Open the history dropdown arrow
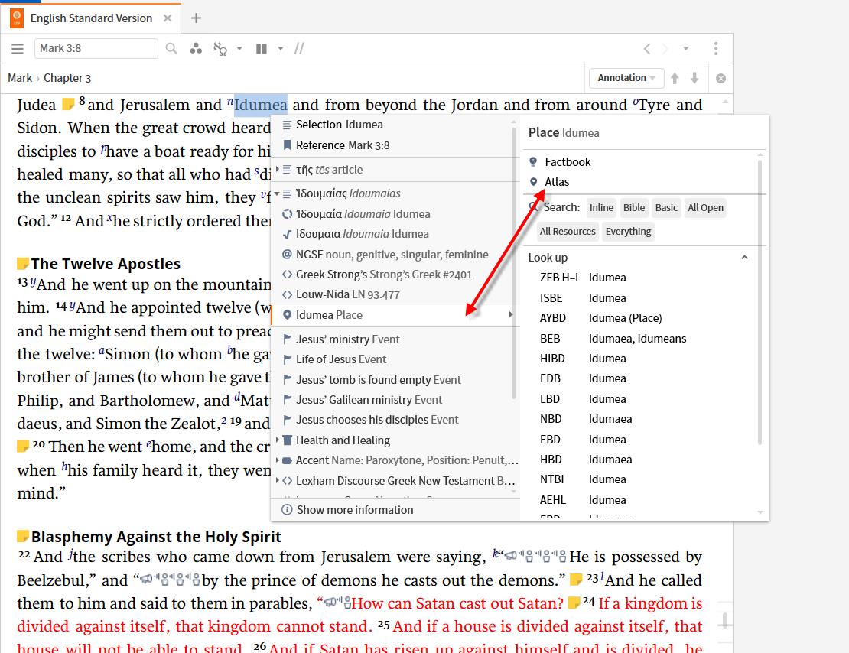The width and height of the screenshot is (849, 653). pos(685,49)
